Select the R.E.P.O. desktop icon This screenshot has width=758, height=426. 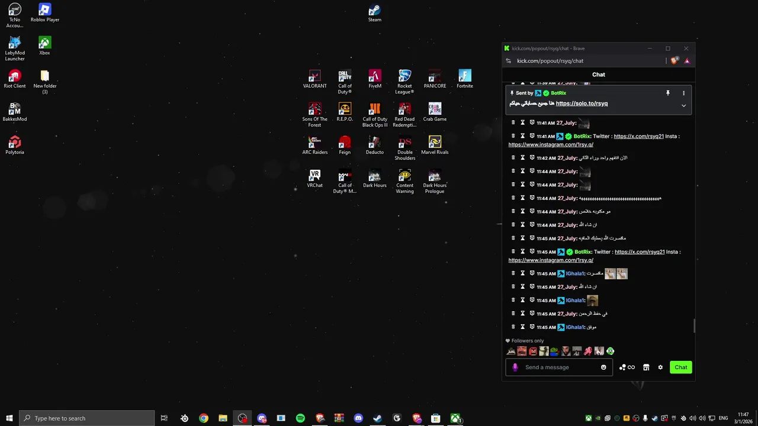345,112
